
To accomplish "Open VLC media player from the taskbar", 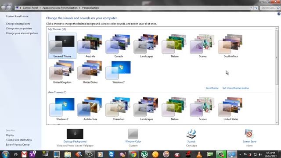I will (x=199, y=154).
